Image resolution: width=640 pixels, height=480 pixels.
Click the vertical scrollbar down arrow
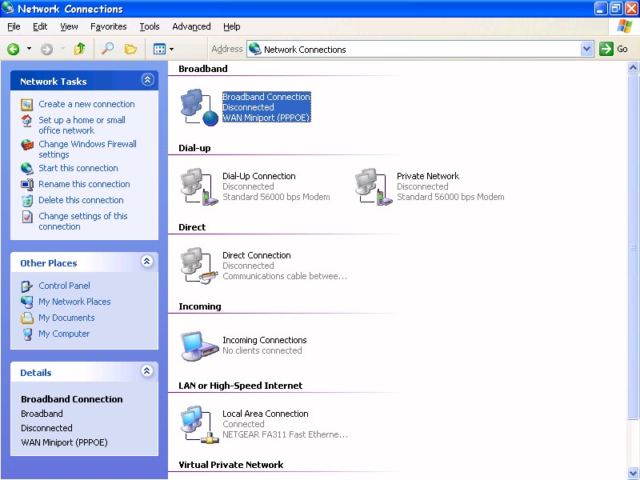pos(633,473)
